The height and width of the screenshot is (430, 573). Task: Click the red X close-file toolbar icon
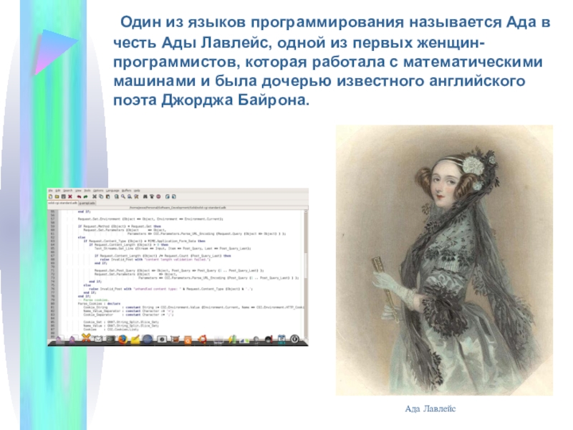(x=69, y=196)
